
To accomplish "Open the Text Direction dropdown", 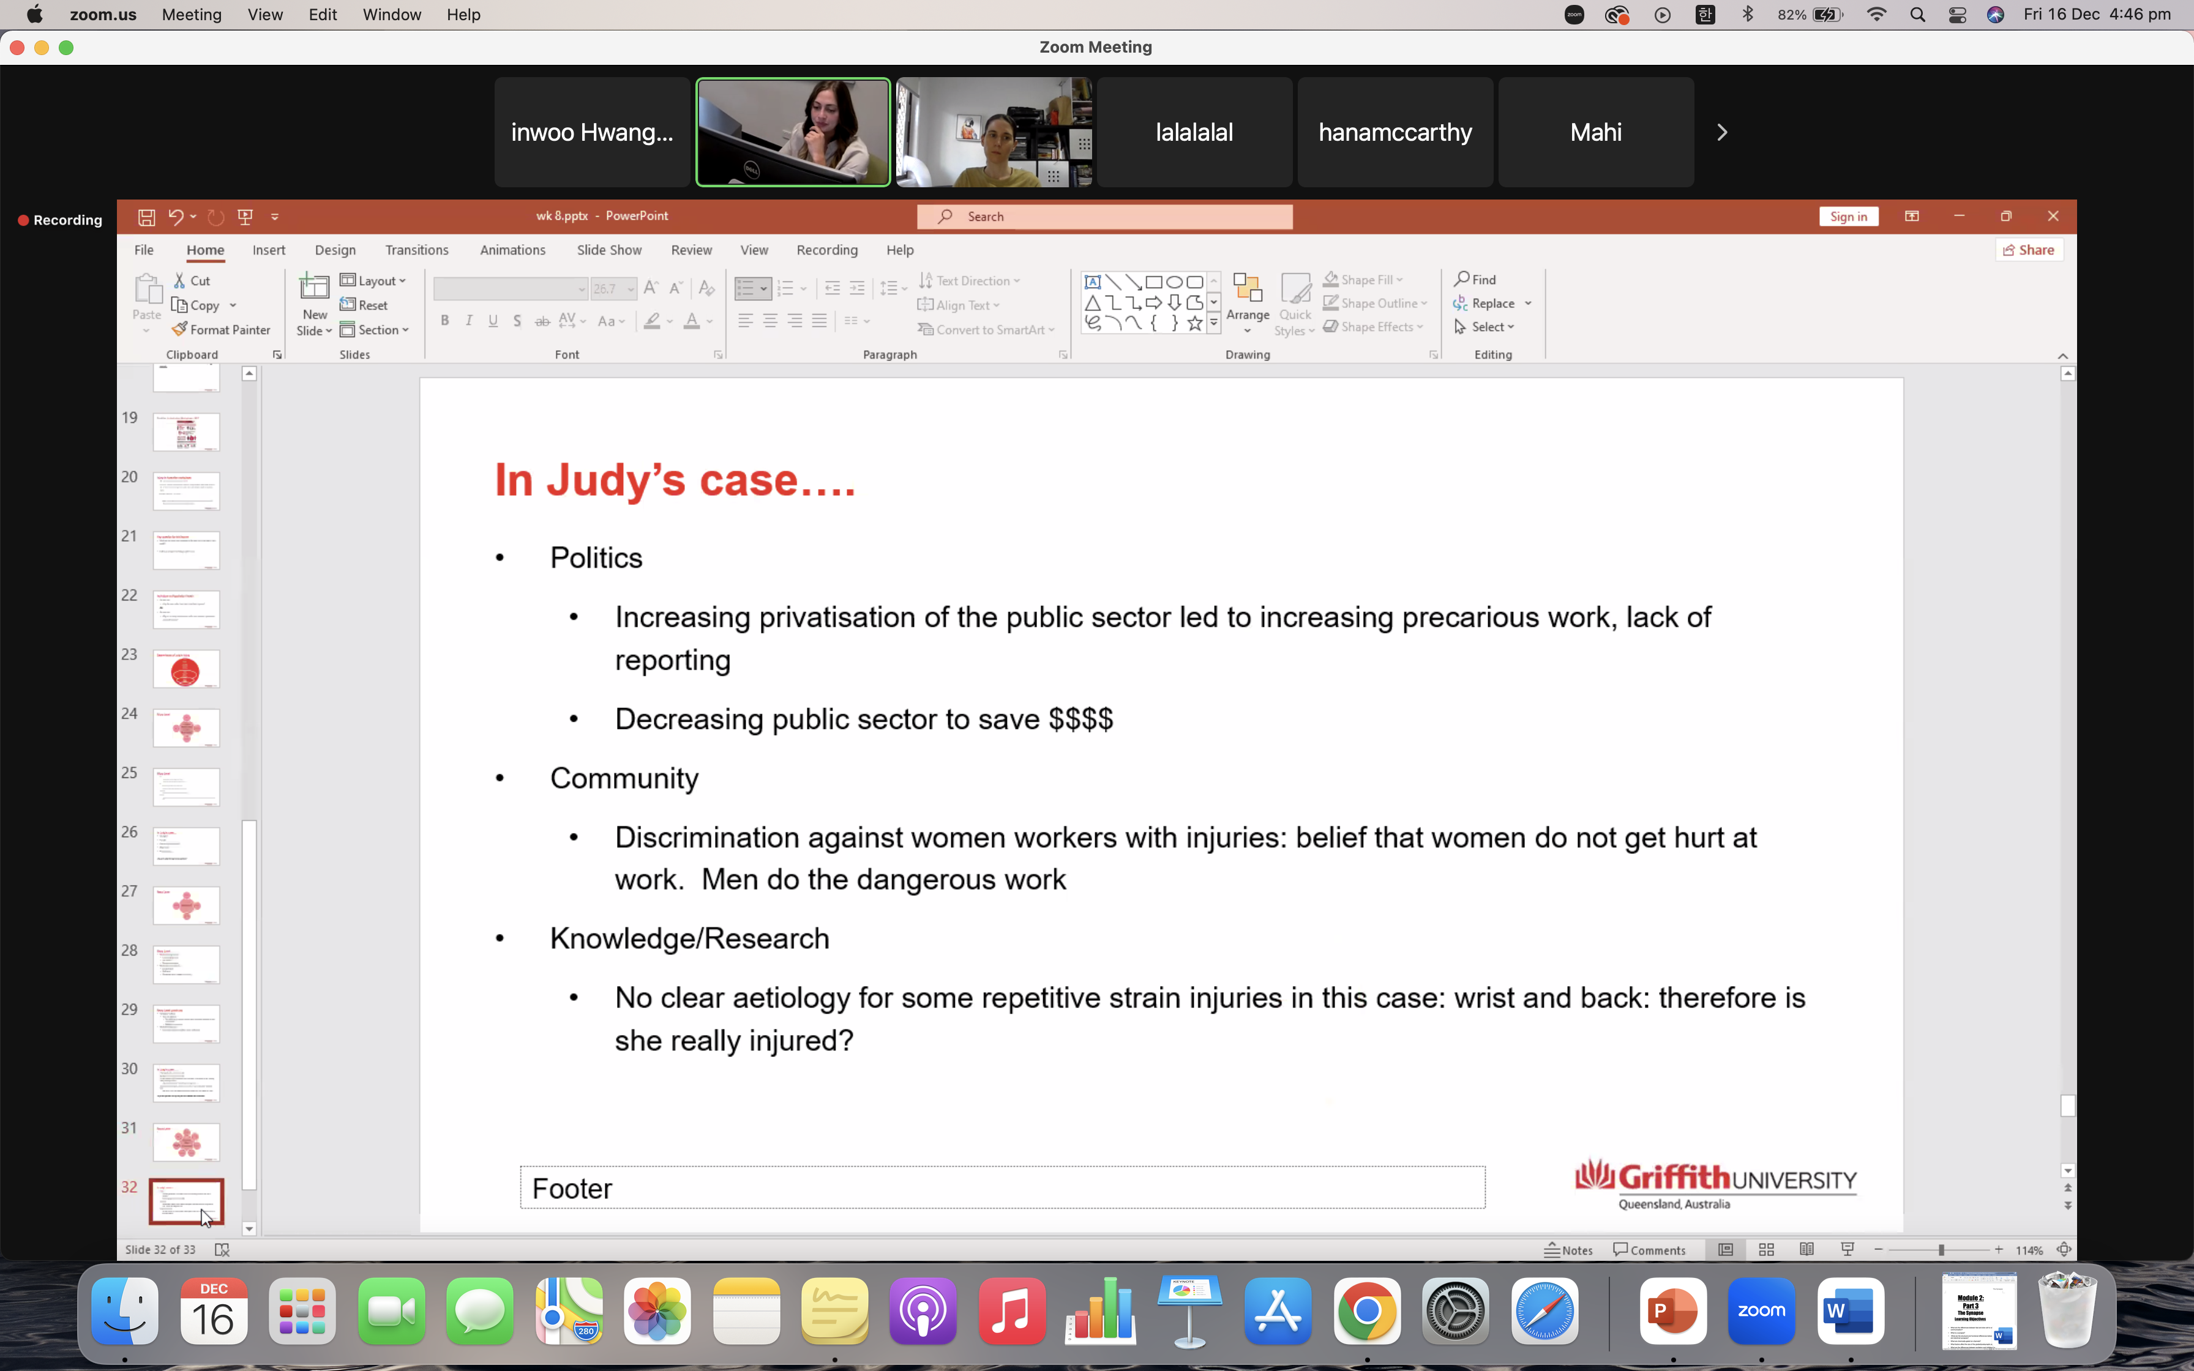I will click(969, 281).
